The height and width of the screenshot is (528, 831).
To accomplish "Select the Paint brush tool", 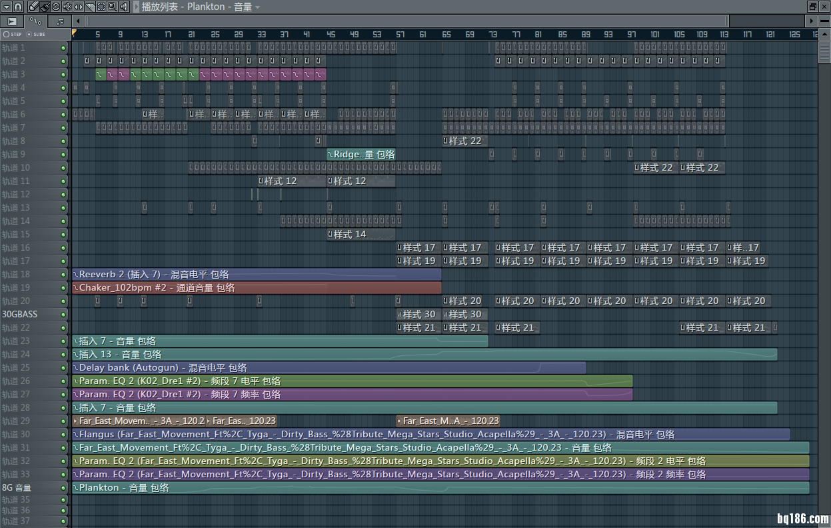I will (44, 7).
